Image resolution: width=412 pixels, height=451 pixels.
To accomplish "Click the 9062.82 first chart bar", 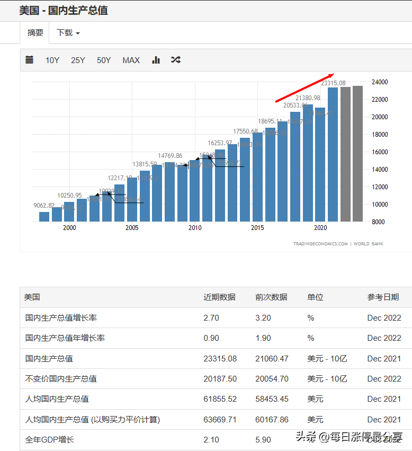I will pos(44,217).
